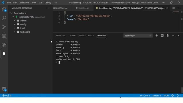Expand the config database

14,24
